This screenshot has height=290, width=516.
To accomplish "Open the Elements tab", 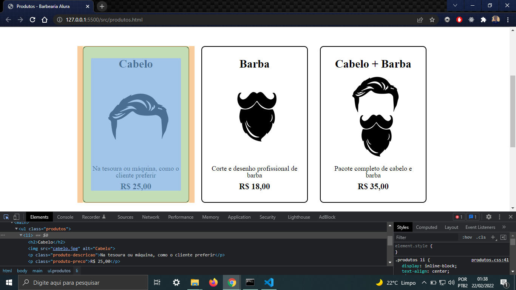I will pos(39,217).
